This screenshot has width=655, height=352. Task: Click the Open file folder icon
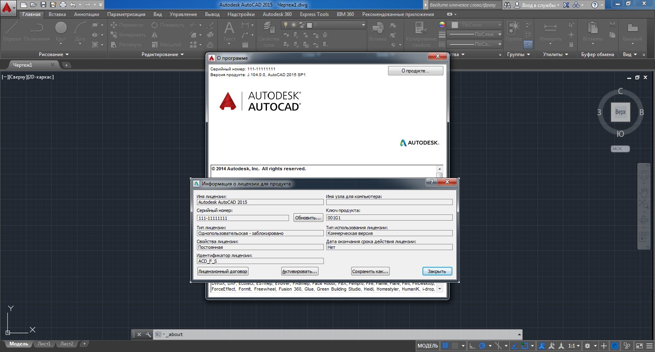[x=33, y=5]
